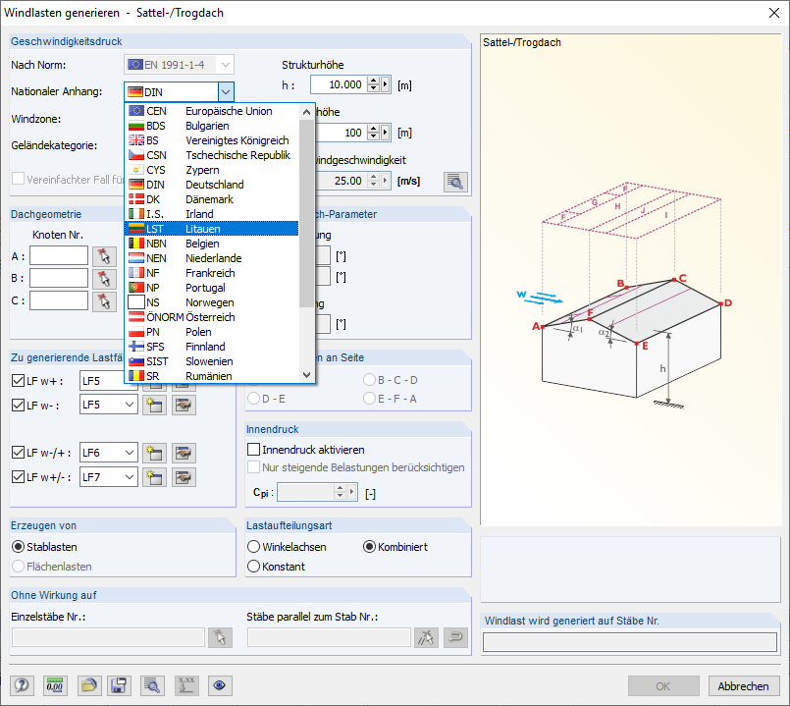
Task: Choose BS Vereinigtes Königreich from list
Action: [212, 140]
